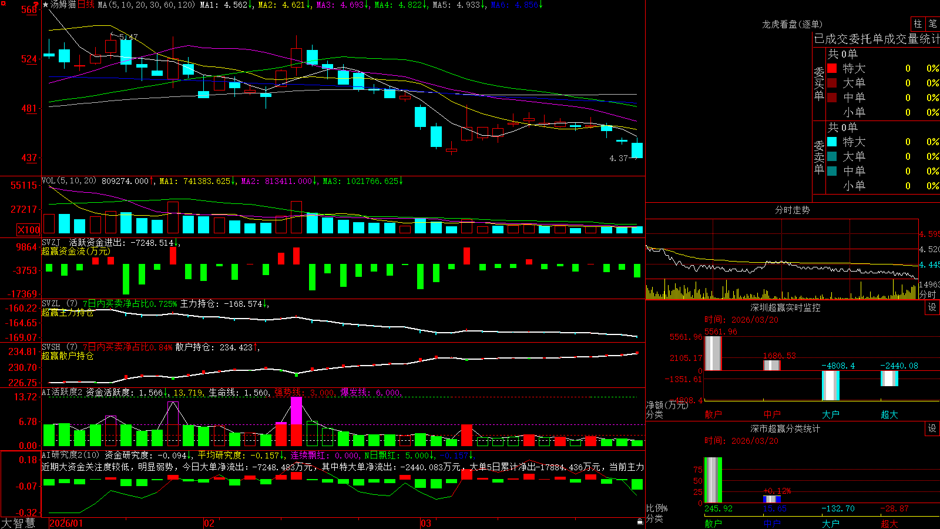This screenshot has height=529, width=940.
Task: Switch 龙虎看盘 to 柱 view
Action: click(x=918, y=24)
